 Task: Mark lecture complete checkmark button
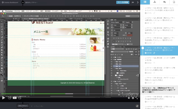pyautogui.click(x=137, y=106)
